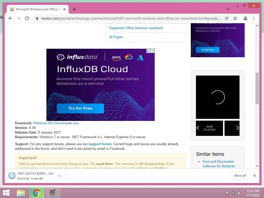Click the loading video player
264x198 pixels.
tap(218, 97)
